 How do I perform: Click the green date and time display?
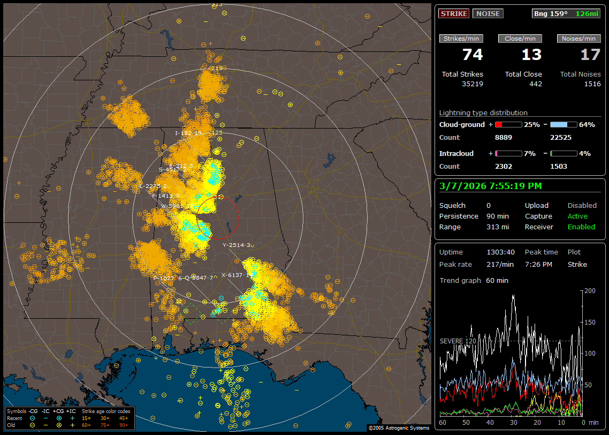(490, 186)
